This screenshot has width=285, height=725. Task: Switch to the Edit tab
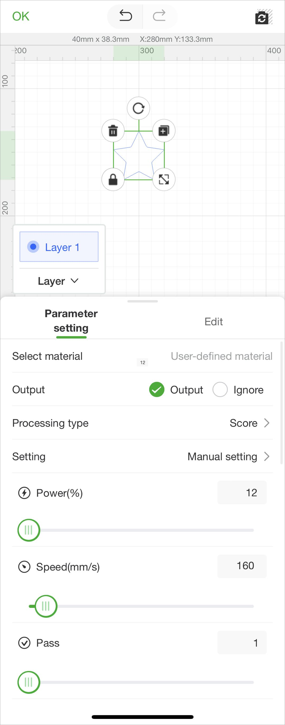[x=213, y=321]
